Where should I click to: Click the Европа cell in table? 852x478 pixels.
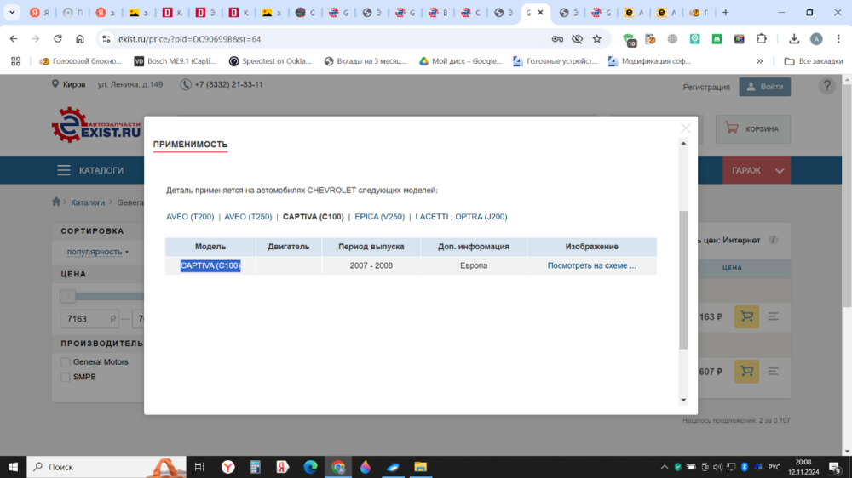click(474, 265)
